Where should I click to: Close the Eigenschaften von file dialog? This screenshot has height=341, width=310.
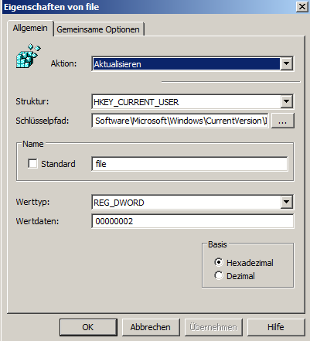coord(301,7)
